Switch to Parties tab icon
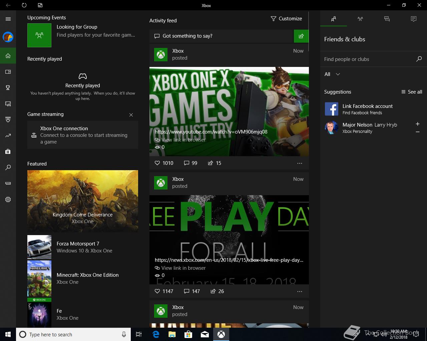 click(x=360, y=19)
